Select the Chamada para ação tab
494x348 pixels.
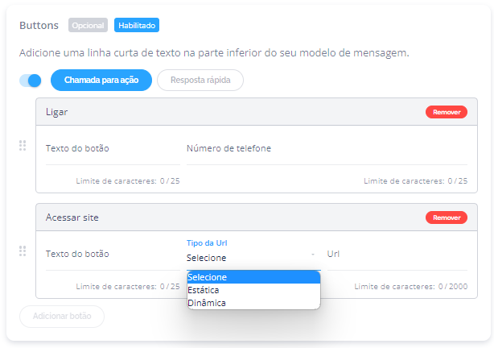coord(101,81)
